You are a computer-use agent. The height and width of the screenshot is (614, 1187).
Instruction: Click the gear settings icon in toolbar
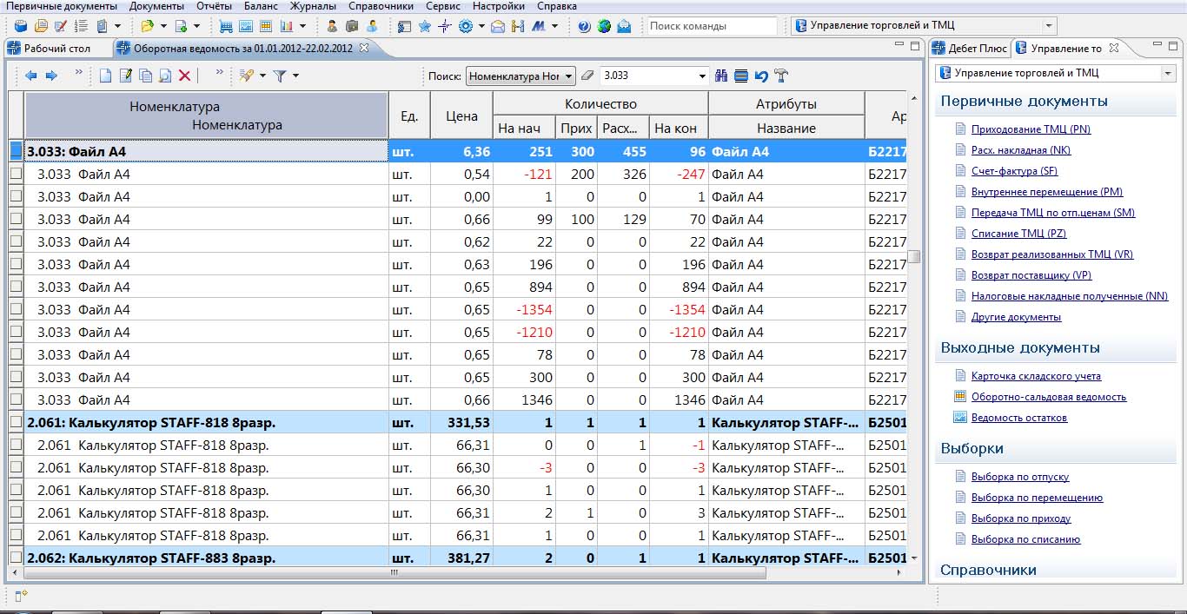click(x=466, y=26)
